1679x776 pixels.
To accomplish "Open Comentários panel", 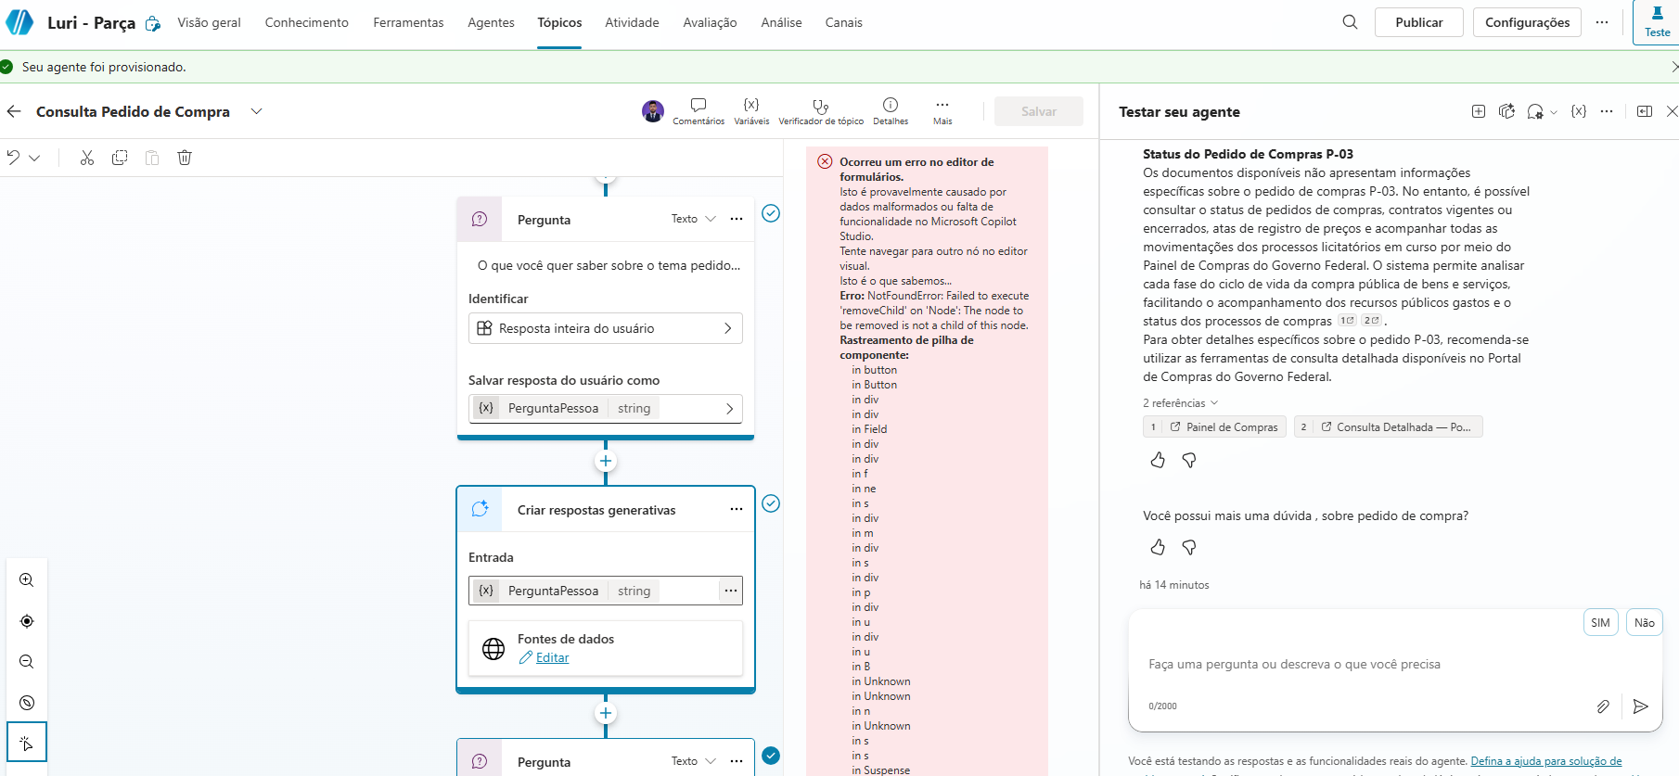I will click(699, 111).
